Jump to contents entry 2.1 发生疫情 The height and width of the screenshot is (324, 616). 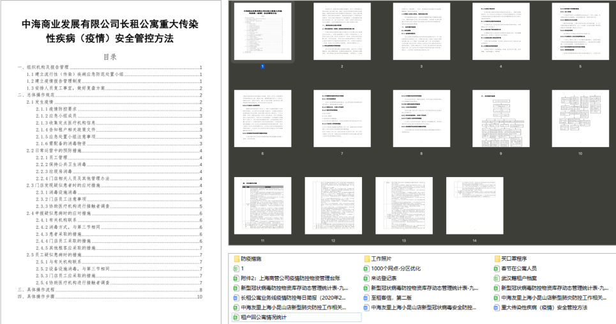click(x=114, y=102)
